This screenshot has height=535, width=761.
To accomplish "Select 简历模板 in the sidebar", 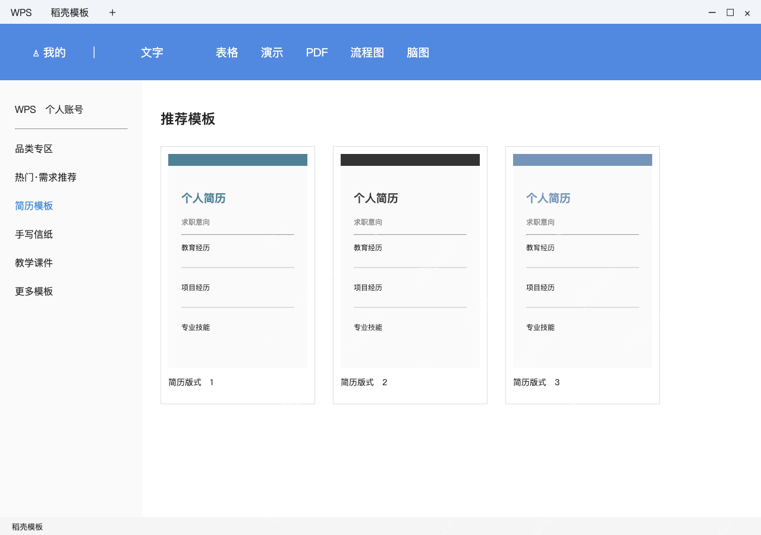I will coord(34,206).
